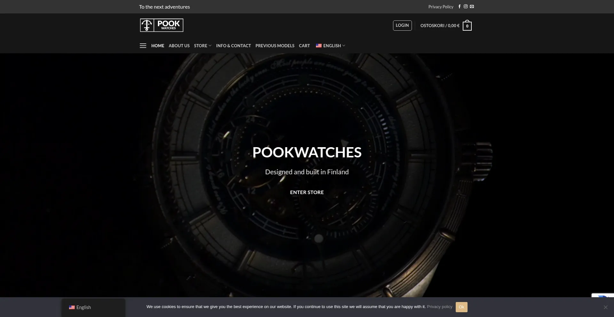Select Cart in navigation bar
Viewport: 614px width, 317px height.
(x=304, y=46)
